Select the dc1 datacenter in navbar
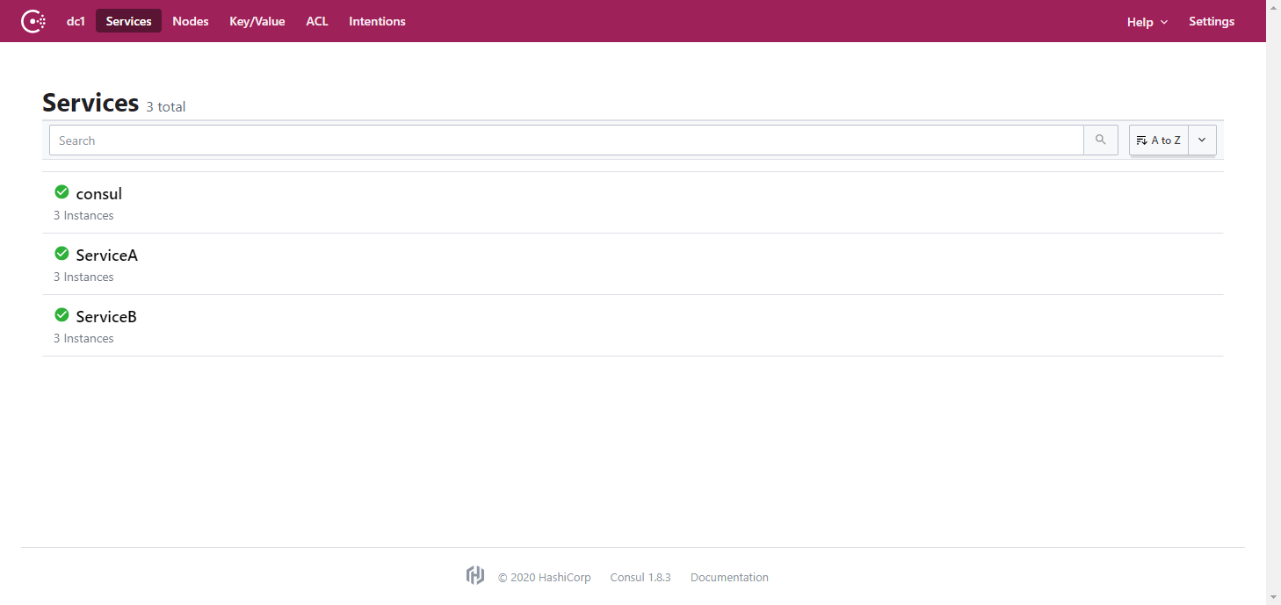The height and width of the screenshot is (605, 1281). [x=76, y=21]
